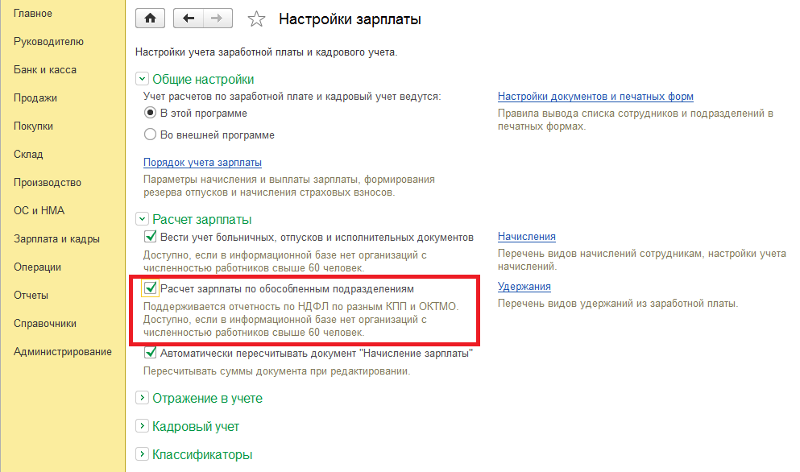Open 'Операции' sidebar section
Image resolution: width=800 pixels, height=472 pixels.
tap(37, 267)
